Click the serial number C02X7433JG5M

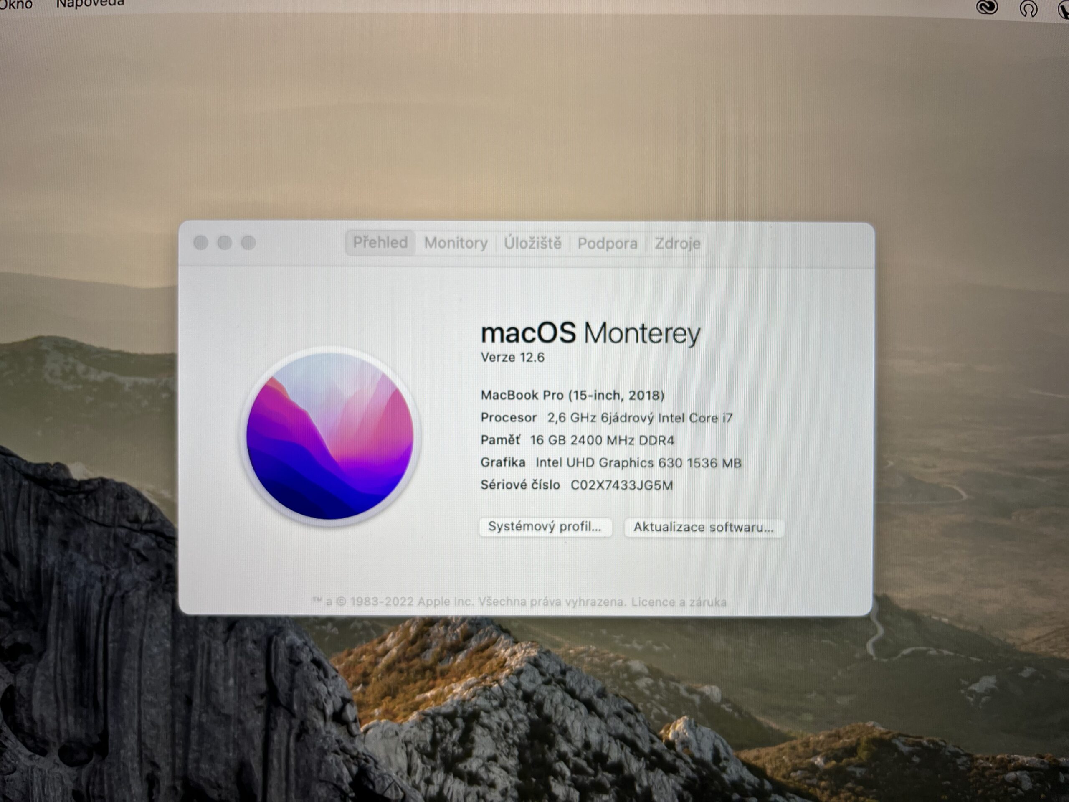[x=621, y=485]
